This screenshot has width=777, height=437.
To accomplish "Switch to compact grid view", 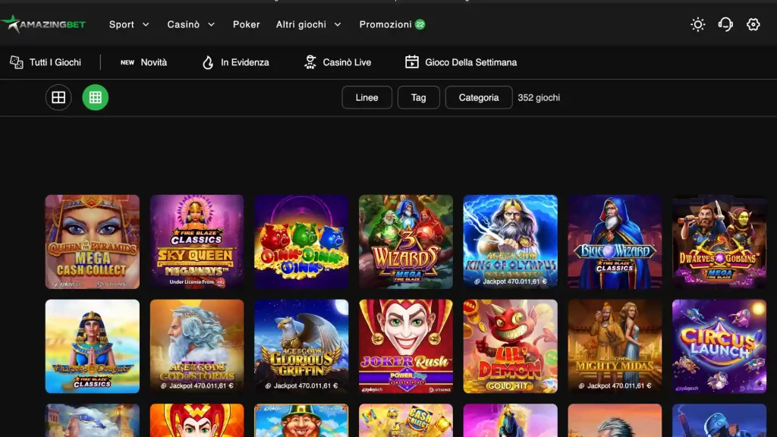I will pos(95,98).
